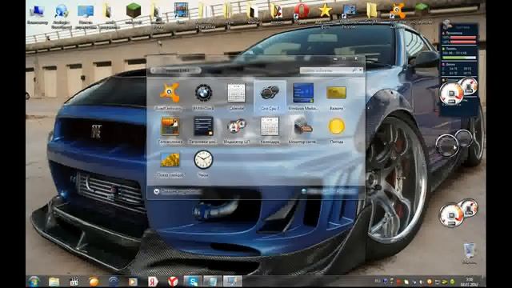Open the Recycle Bin on desktop

(470, 254)
